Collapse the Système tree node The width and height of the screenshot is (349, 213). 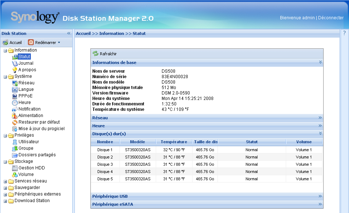(x=5, y=77)
